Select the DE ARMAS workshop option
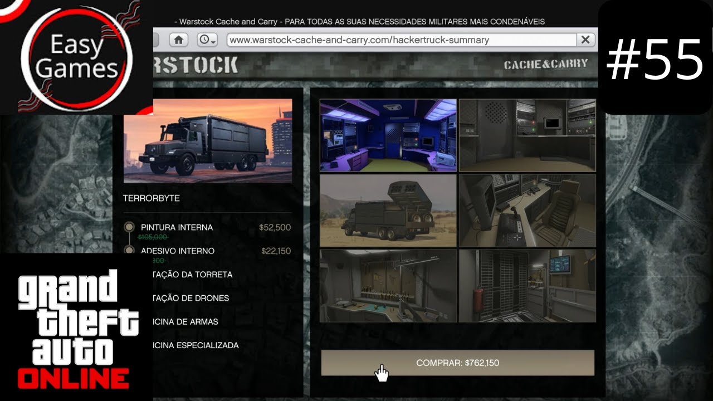 pos(185,321)
